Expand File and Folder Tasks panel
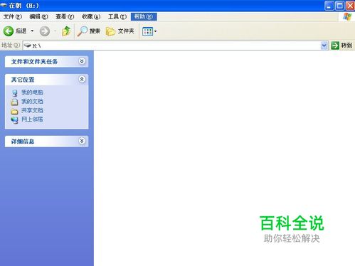The image size is (355, 266). point(82,61)
